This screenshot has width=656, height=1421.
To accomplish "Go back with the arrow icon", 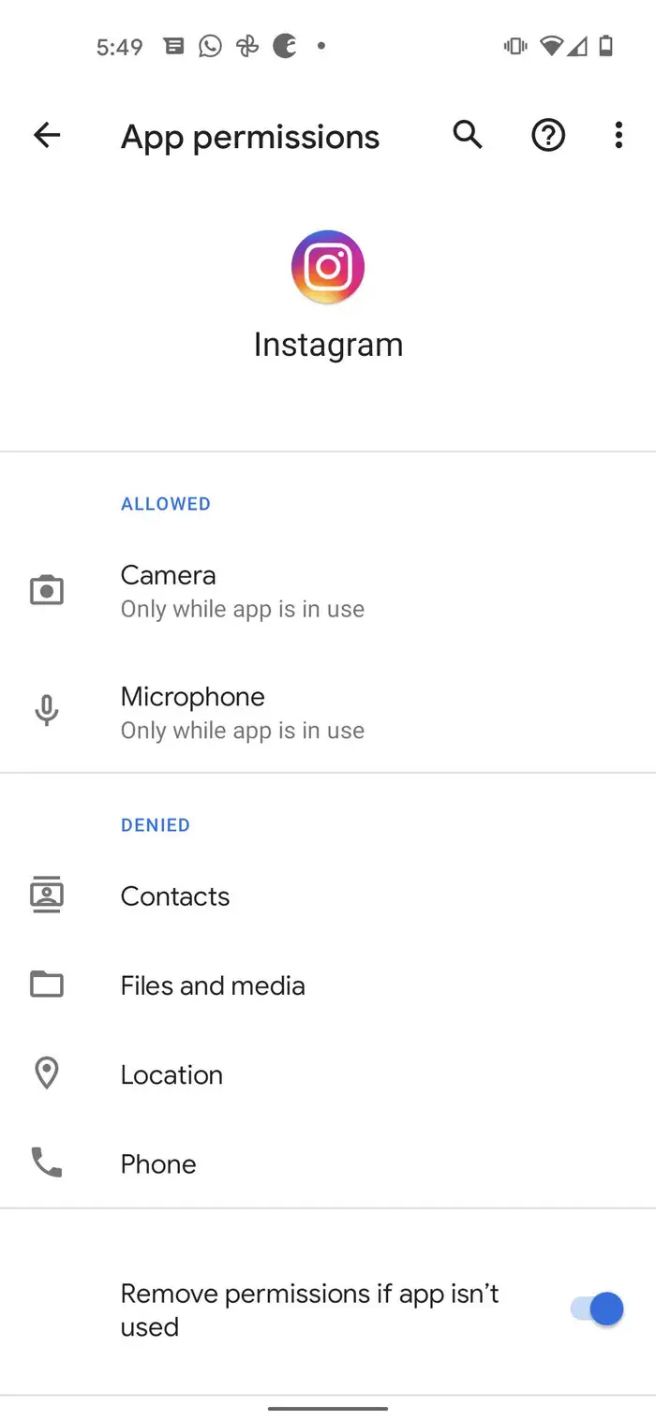I will tap(47, 136).
